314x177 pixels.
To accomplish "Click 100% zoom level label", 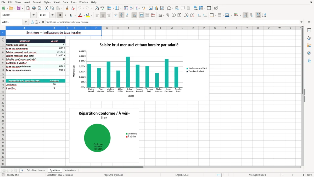I will click(x=310, y=175).
